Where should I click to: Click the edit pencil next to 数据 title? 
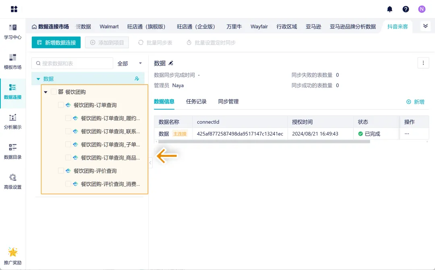(171, 63)
